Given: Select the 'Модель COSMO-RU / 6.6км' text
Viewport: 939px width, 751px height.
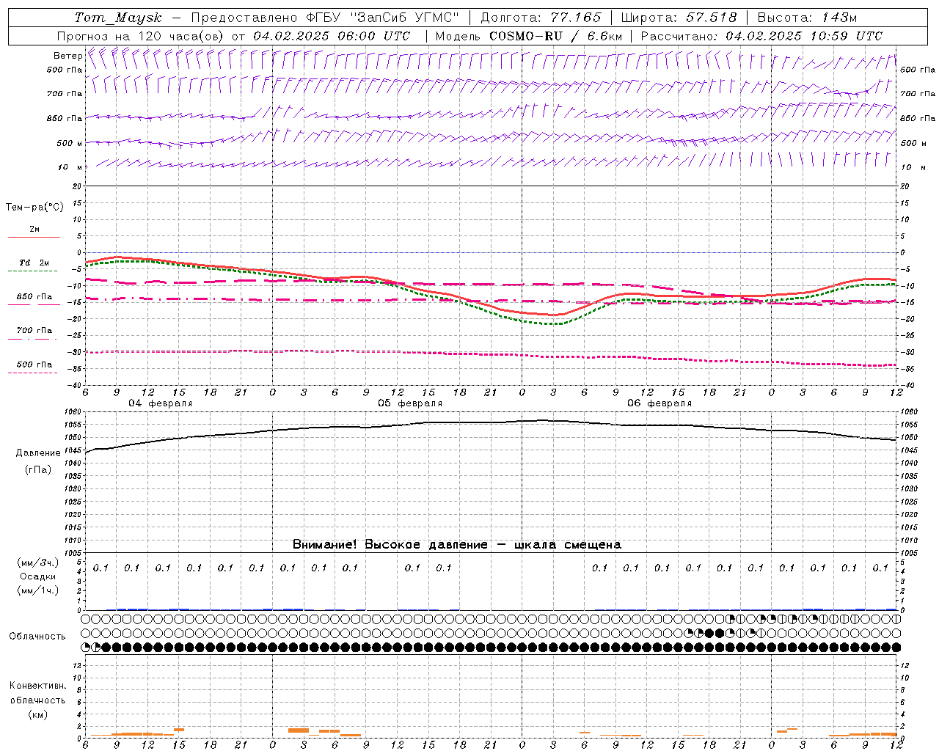Looking at the screenshot, I should [x=528, y=36].
